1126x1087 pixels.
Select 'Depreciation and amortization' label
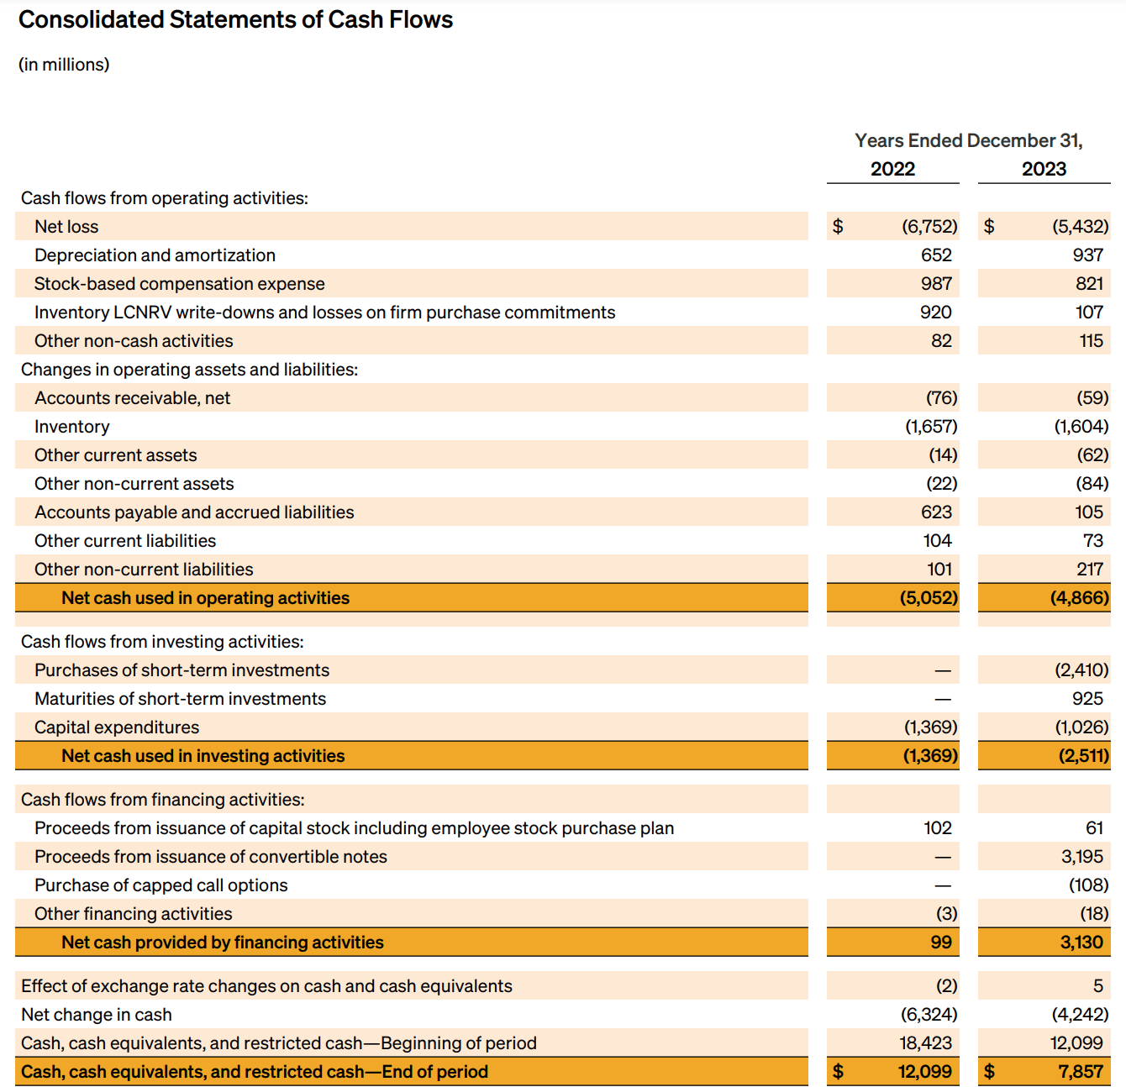point(155,255)
